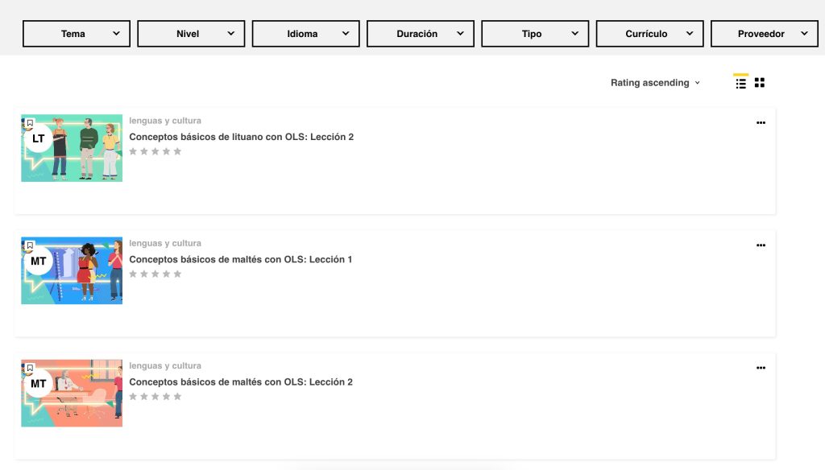Bookmark the Maltés Lección 2 course
The width and height of the screenshot is (825, 470).
tap(30, 368)
